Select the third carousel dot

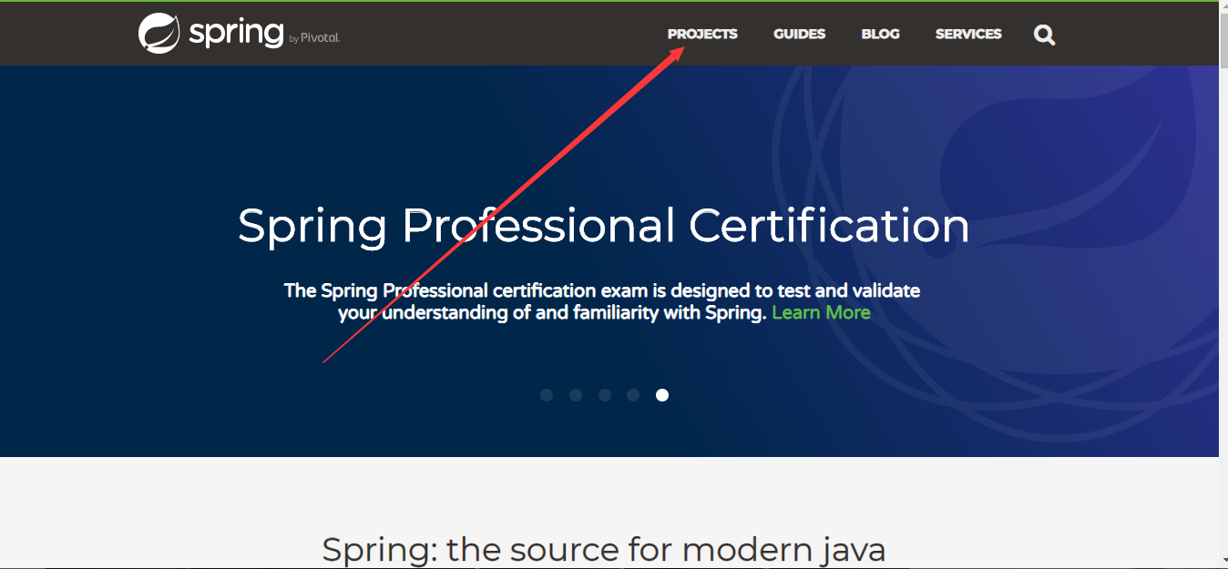[x=605, y=395]
